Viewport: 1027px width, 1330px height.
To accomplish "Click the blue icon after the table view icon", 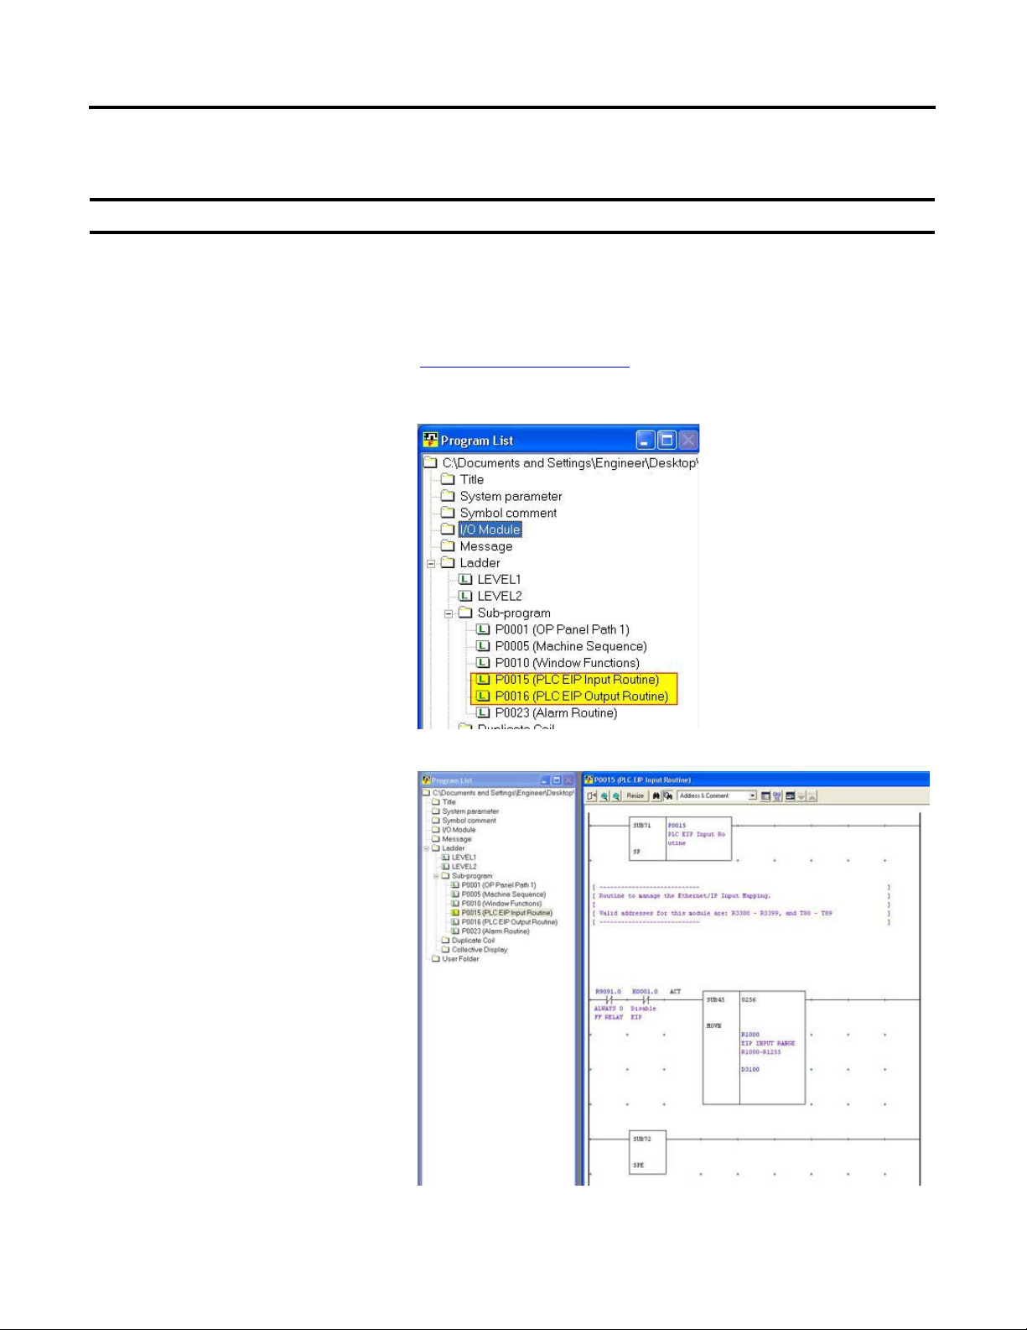I will (x=777, y=795).
